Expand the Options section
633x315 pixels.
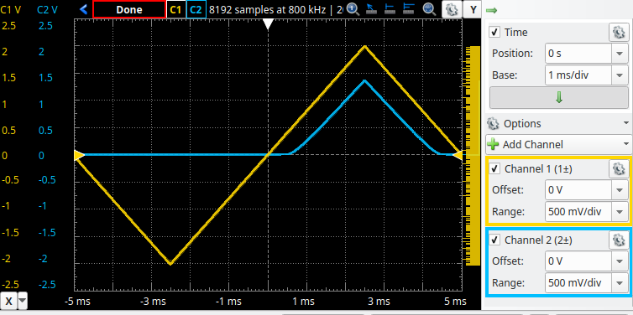coord(559,123)
